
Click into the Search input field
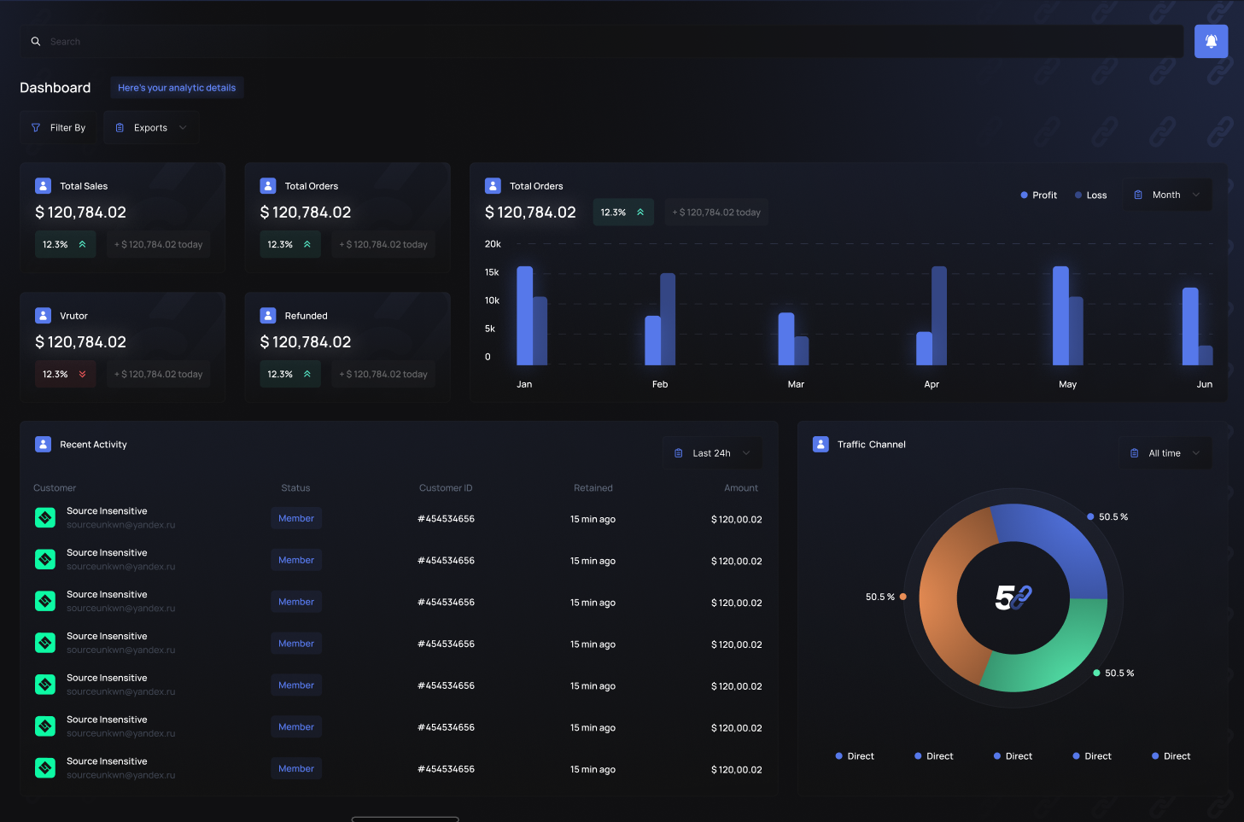[x=598, y=41]
